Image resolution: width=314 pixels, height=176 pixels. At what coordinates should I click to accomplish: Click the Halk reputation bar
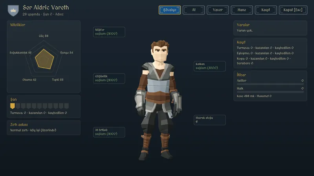270,92
